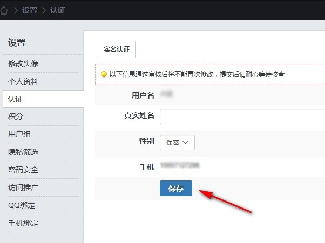This screenshot has height=243, width=325.
Task: Open the 性别 dropdown set to 保密
Action: tap(177, 142)
